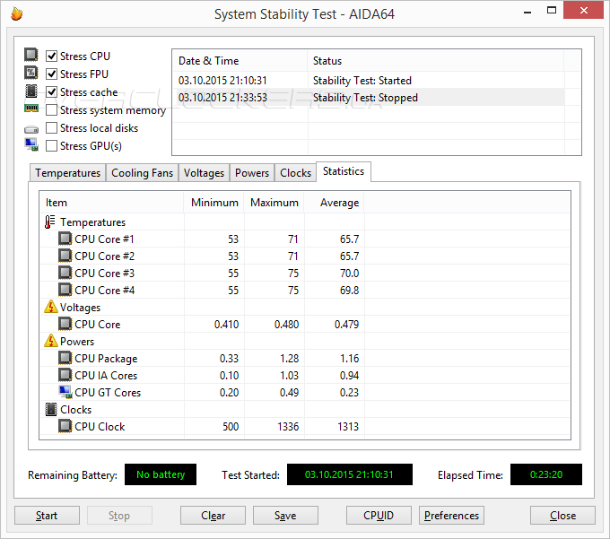Click the CPU chip icon beside Stress CPU

31,55
